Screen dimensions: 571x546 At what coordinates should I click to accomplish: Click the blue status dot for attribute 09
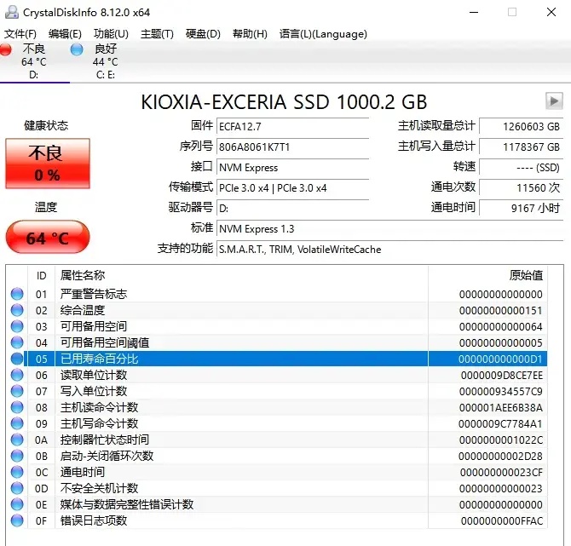(17, 423)
